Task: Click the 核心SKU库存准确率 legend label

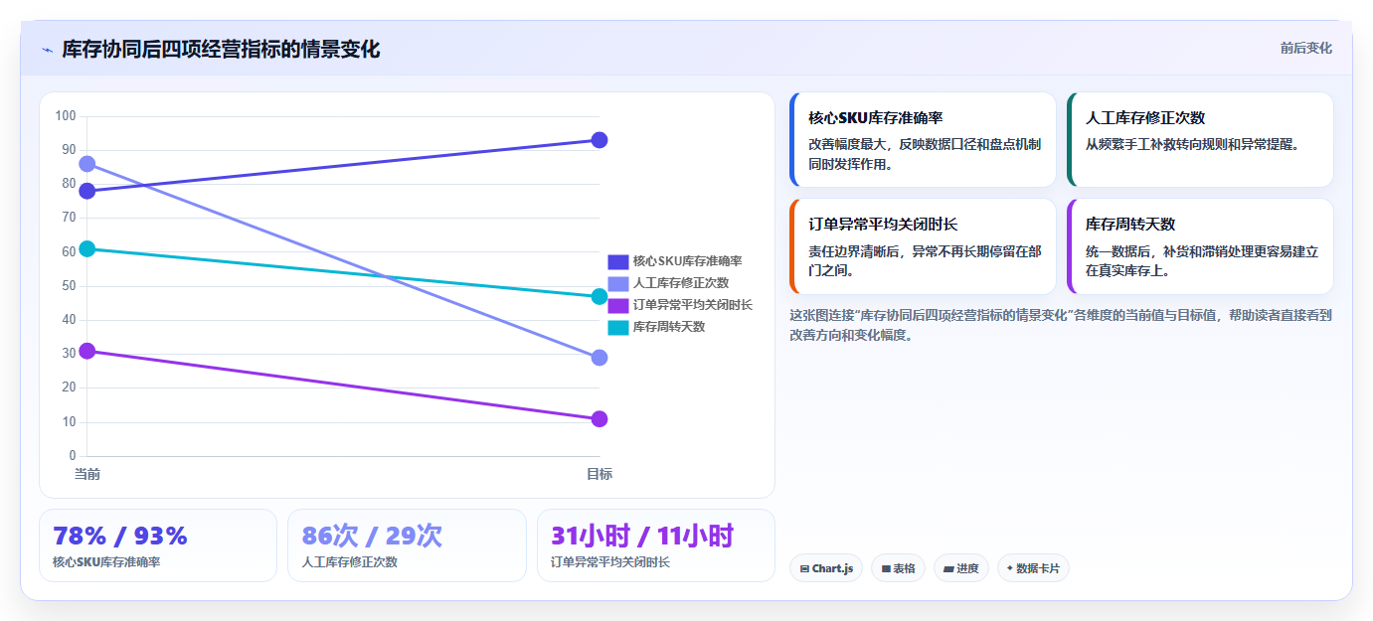Action: click(x=687, y=261)
